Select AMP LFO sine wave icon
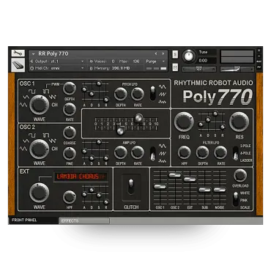The height and width of the screenshot is (271, 271). coord(163,146)
